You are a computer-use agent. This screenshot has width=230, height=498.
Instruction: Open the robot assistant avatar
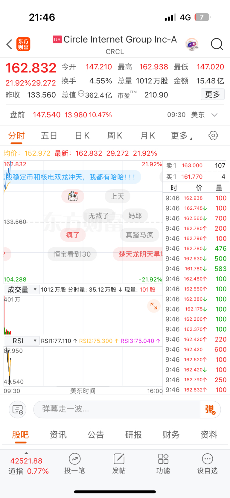pos(192,45)
